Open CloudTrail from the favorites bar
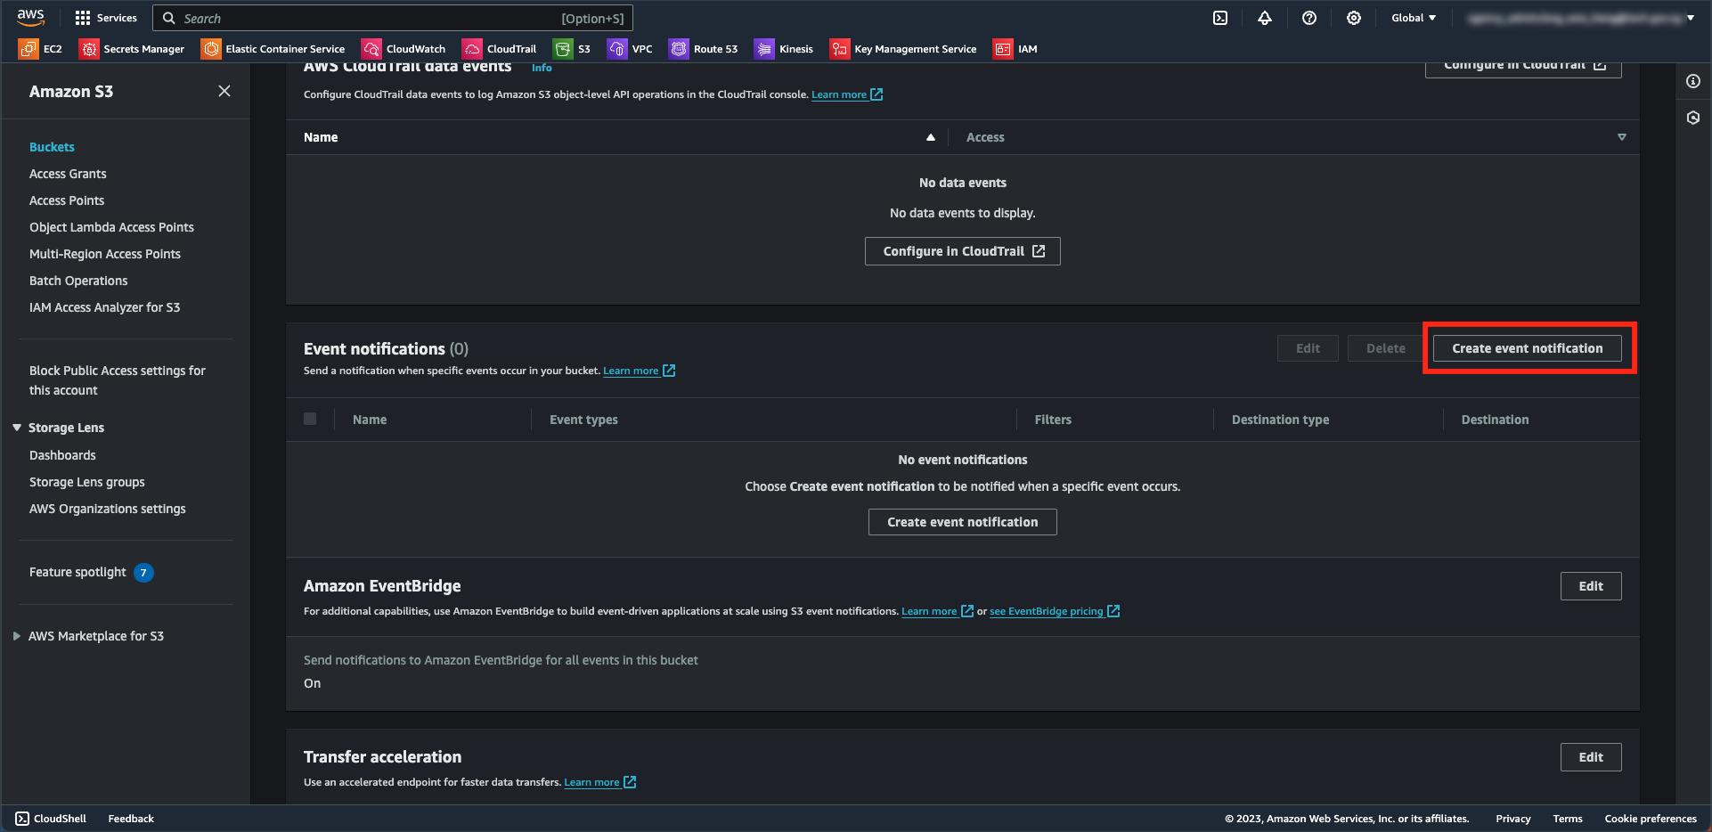The height and width of the screenshot is (832, 1712). [x=470, y=49]
